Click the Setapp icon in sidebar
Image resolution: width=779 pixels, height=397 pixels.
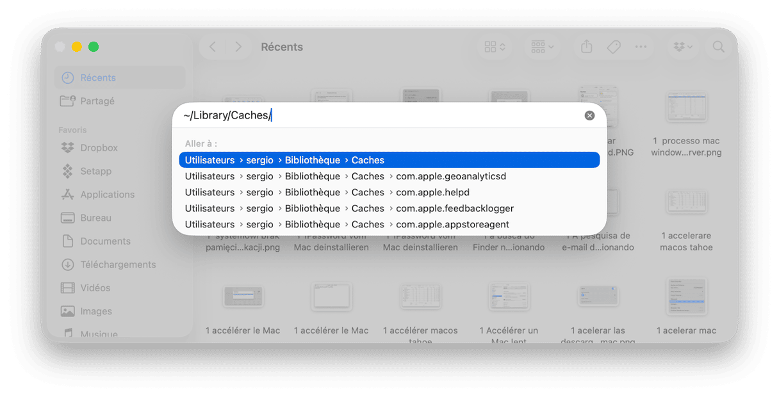click(x=67, y=171)
